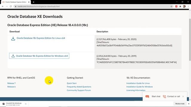191x107 pixels.
Task: Open Frequently Asked Questions link
Action: [x=79, y=87]
